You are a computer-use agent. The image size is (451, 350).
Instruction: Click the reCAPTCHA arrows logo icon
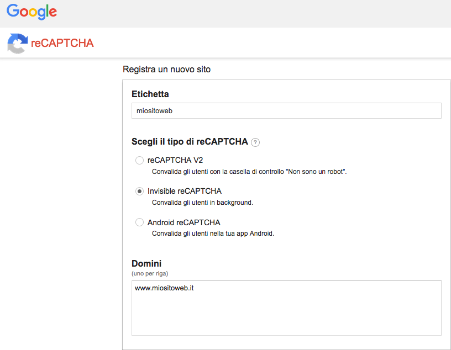(x=18, y=44)
